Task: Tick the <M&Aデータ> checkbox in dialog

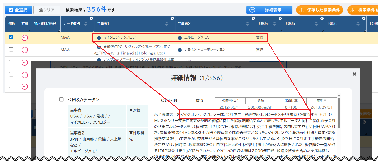Action: pos(61,99)
